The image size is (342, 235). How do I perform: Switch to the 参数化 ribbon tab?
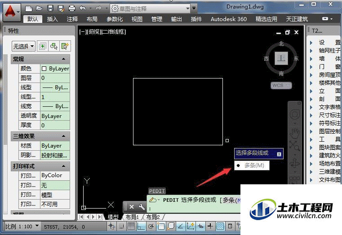[x=115, y=19]
